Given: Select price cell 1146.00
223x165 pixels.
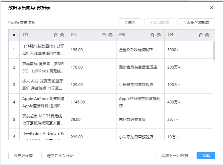Looking at the screenshot, I should (x=92, y=102).
